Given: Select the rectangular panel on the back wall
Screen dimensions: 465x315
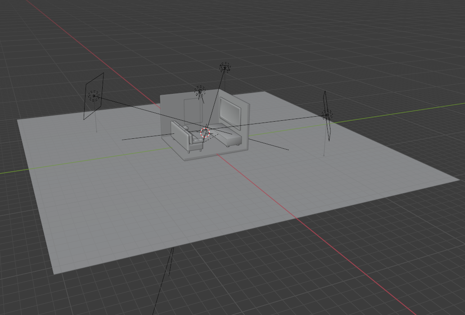Looking at the screenshot, I should click(x=193, y=112).
